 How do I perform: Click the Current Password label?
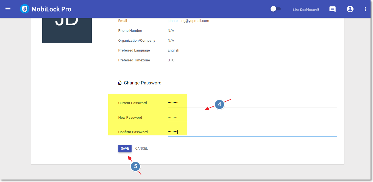click(x=132, y=103)
